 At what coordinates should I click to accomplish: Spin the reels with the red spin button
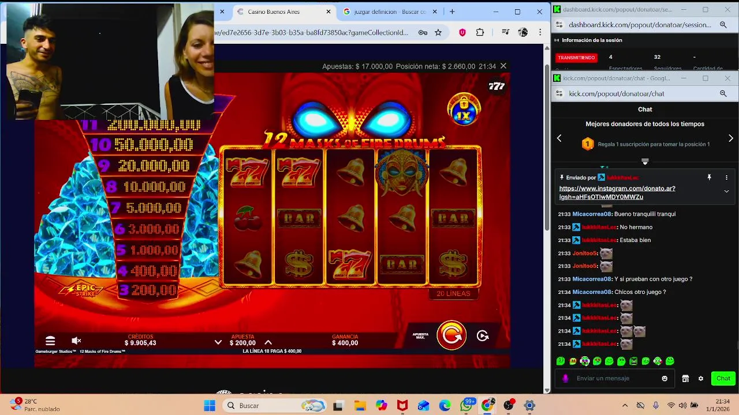coord(451,335)
